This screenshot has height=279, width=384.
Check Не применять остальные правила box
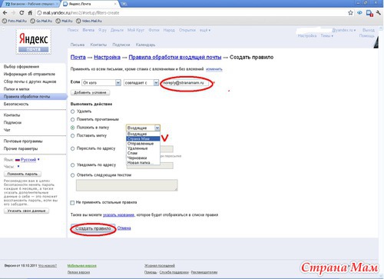coord(72,203)
